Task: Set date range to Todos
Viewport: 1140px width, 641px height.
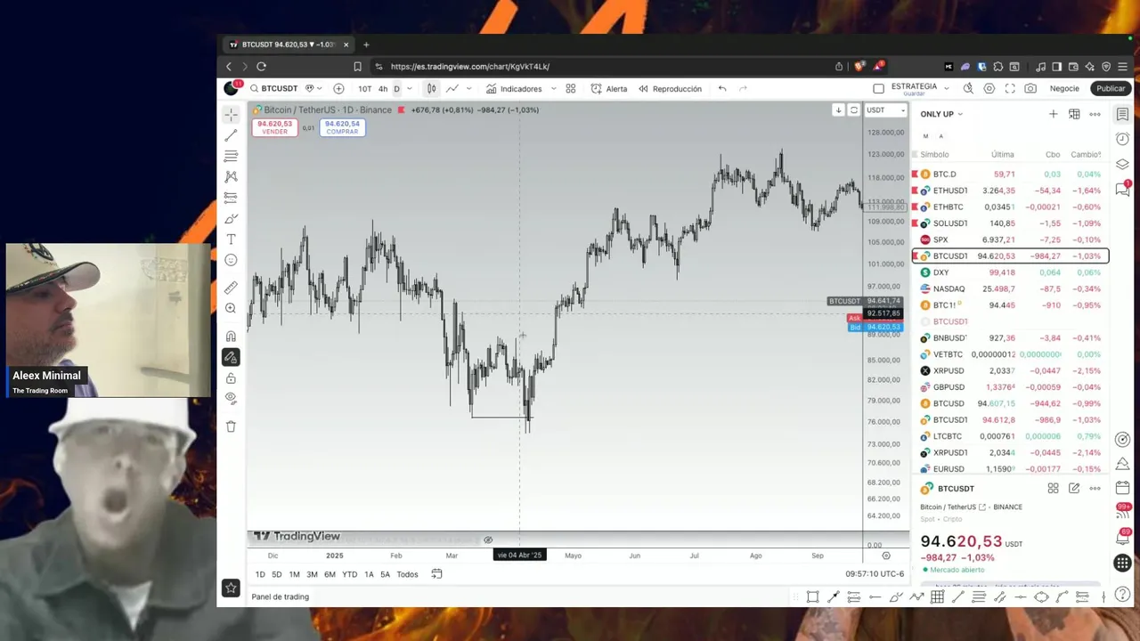Action: pyautogui.click(x=407, y=574)
